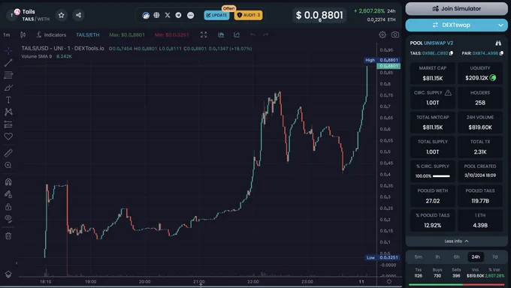The width and height of the screenshot is (511, 288).
Task: Open the heart favorites icon tool
Action: tap(8, 136)
